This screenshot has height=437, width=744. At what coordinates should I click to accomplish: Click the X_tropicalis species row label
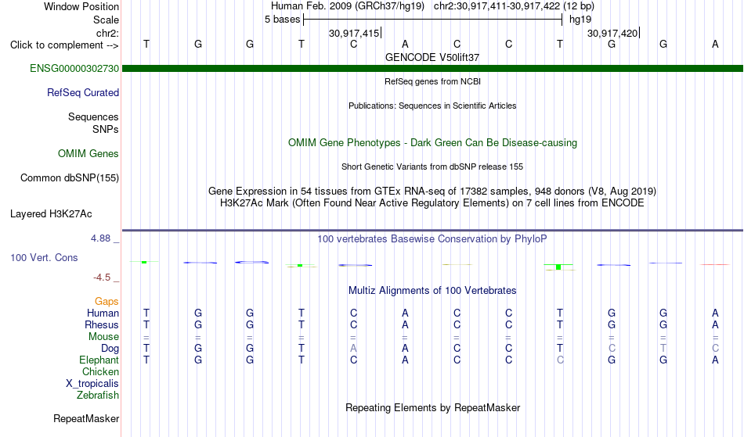[92, 384]
